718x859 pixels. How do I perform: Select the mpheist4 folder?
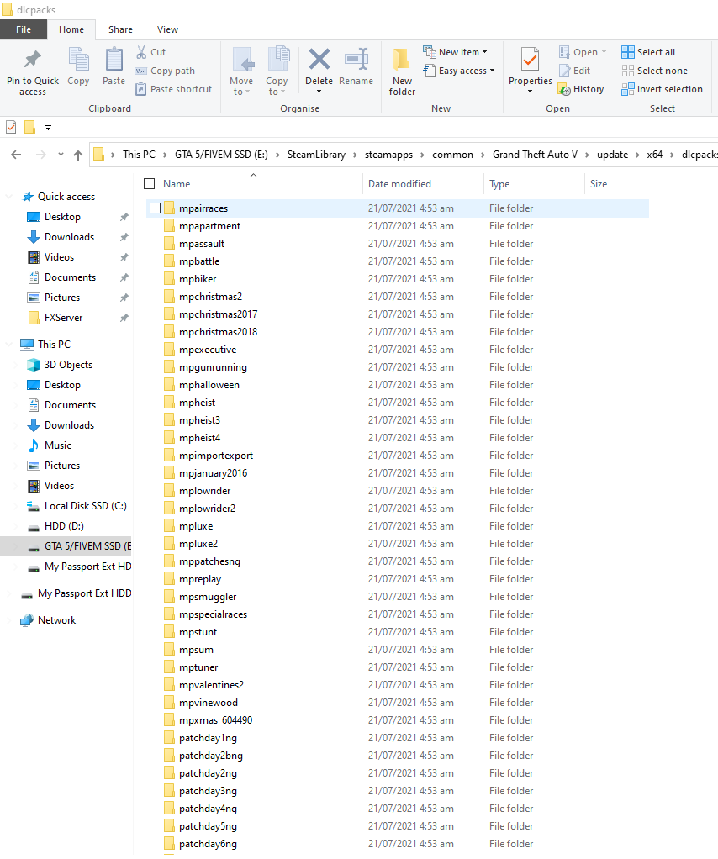point(199,438)
